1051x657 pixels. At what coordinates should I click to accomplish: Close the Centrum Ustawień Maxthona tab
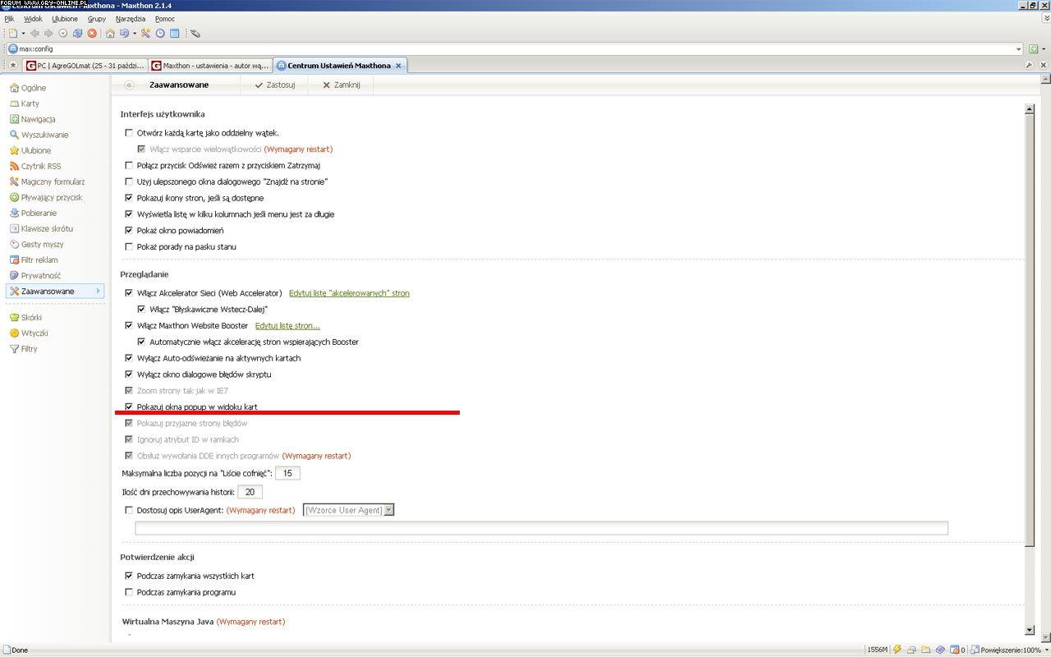coord(398,66)
